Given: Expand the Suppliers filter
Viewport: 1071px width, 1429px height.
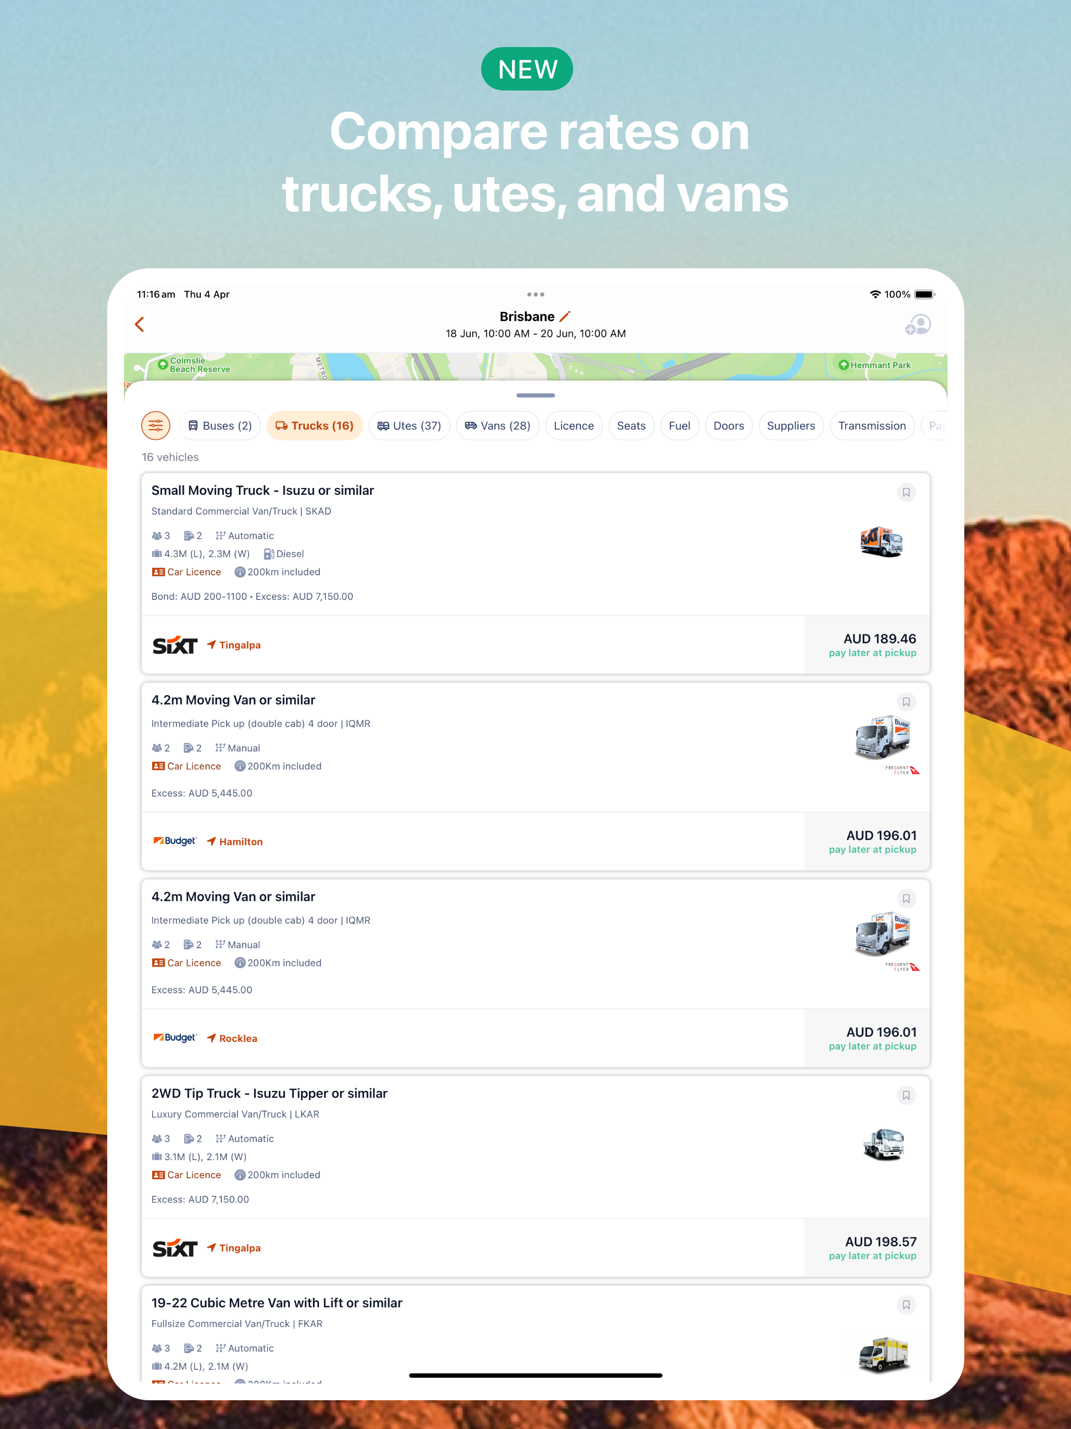Looking at the screenshot, I should (x=791, y=426).
